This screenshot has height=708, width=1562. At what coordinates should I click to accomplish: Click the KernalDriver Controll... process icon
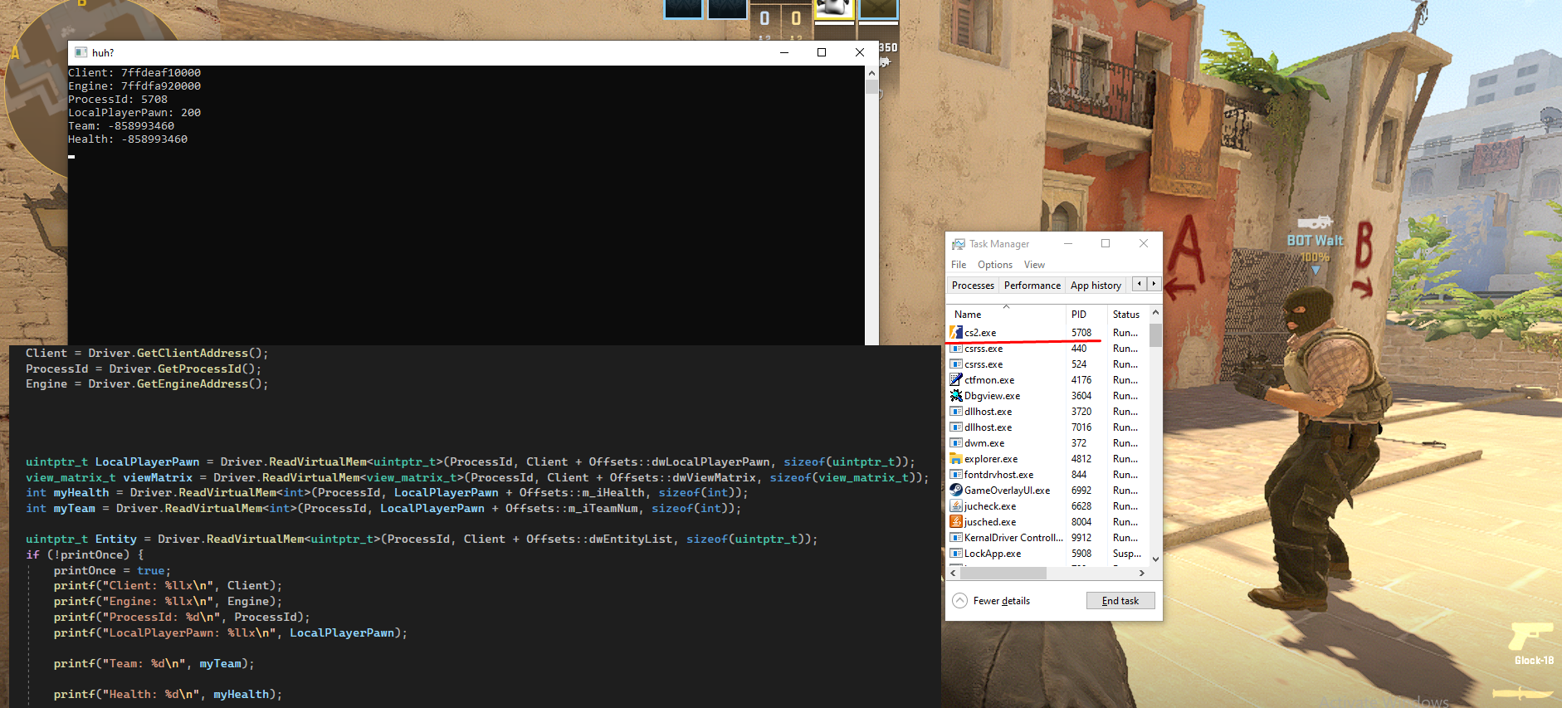coord(956,538)
